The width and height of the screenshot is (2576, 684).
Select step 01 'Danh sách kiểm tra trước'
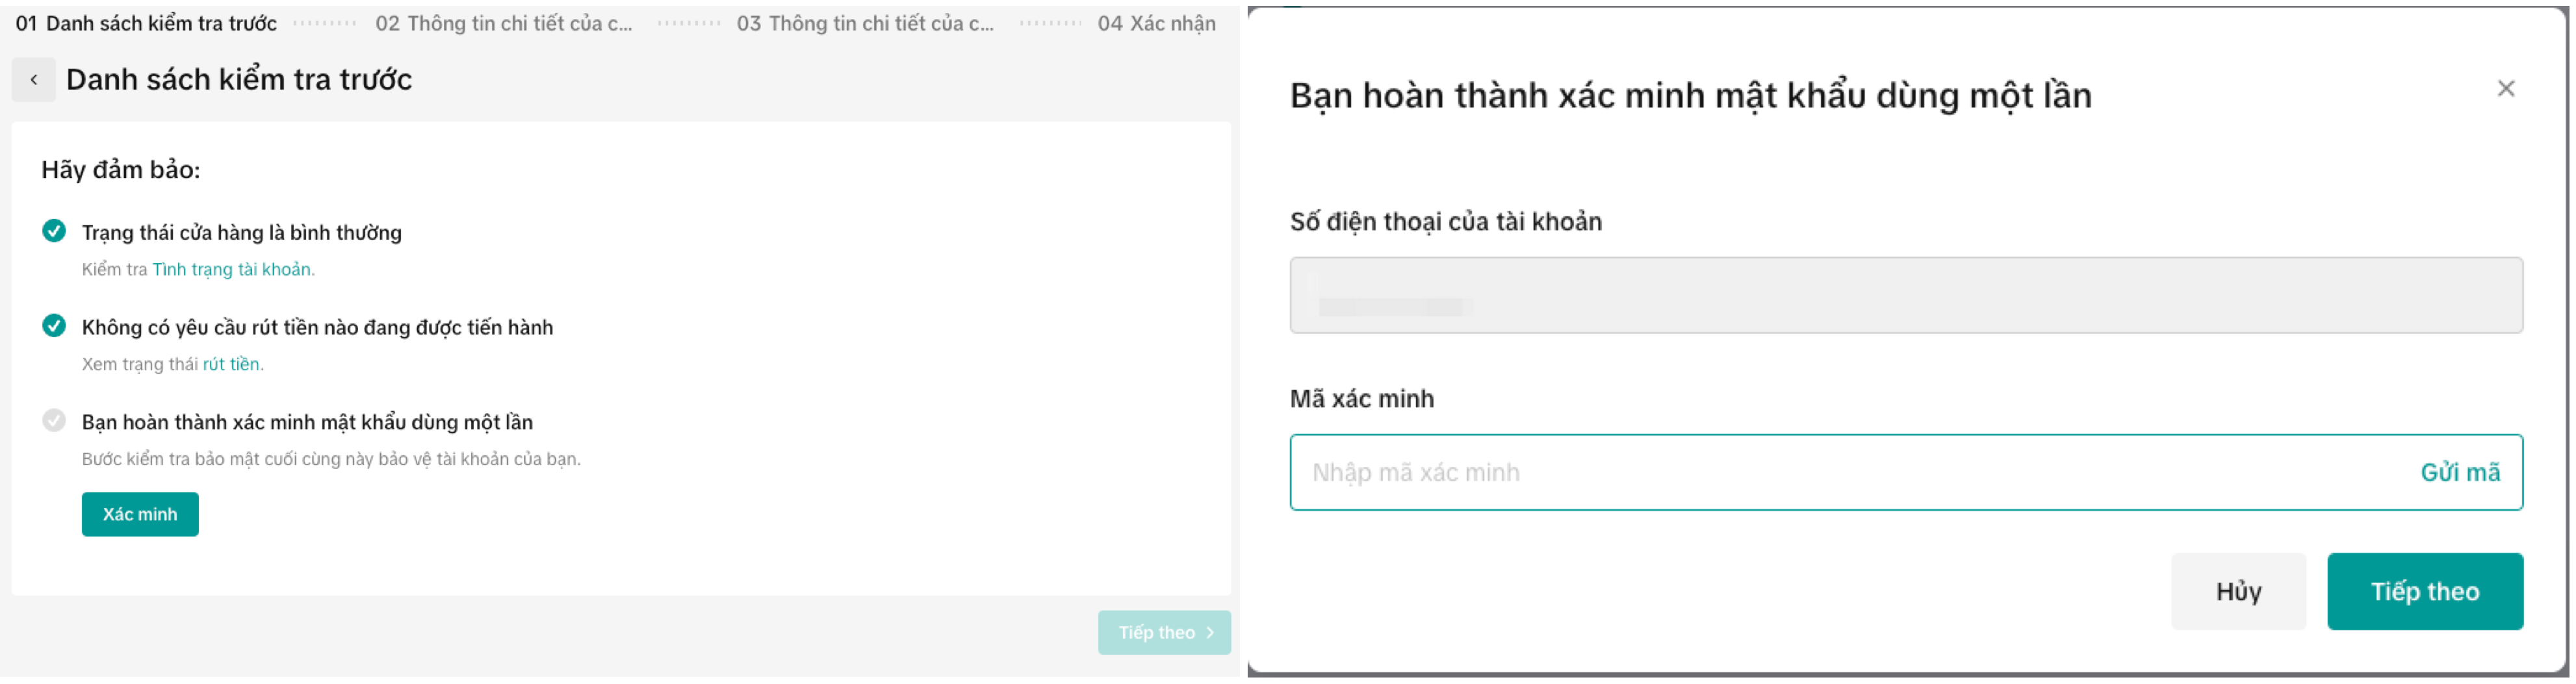pyautogui.click(x=147, y=24)
